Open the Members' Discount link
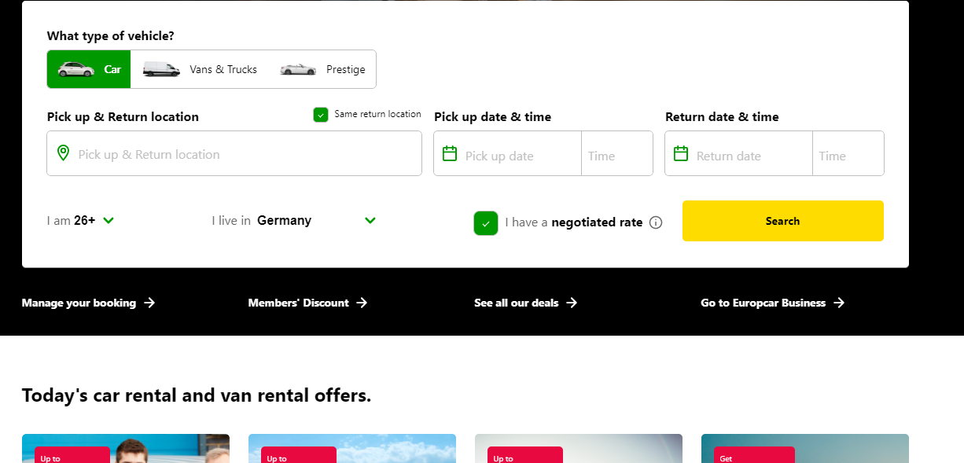 (x=308, y=303)
